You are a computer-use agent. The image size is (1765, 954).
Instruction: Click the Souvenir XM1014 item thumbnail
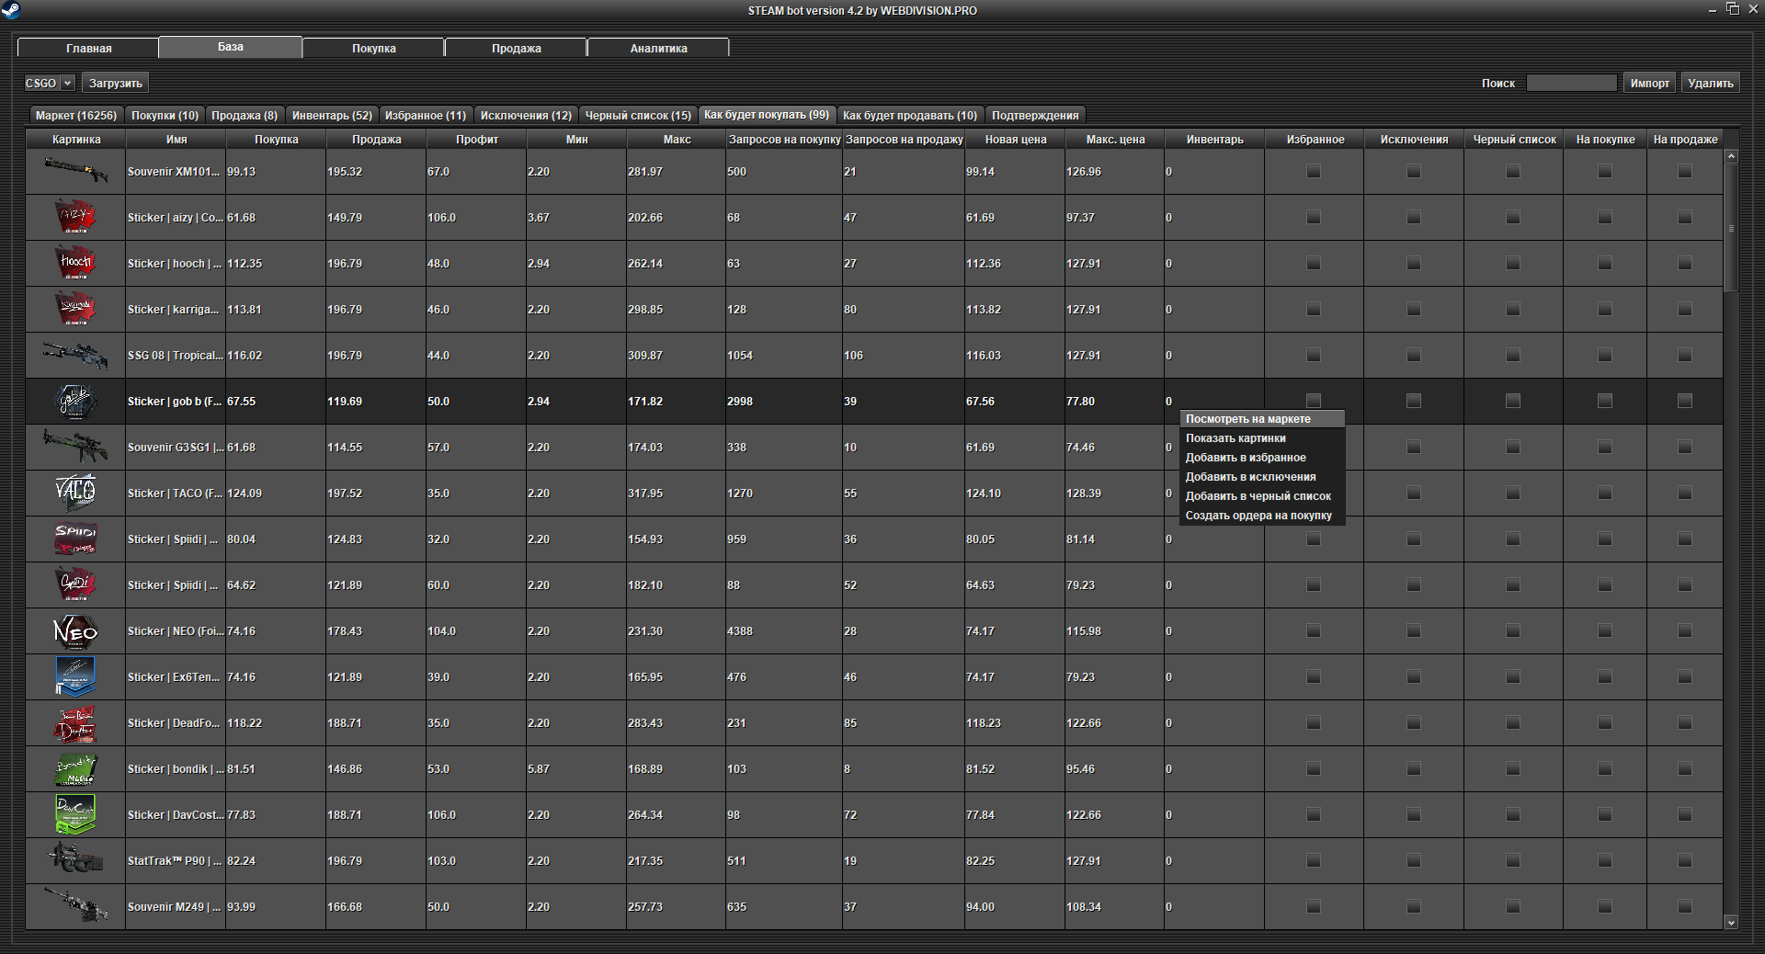click(75, 171)
